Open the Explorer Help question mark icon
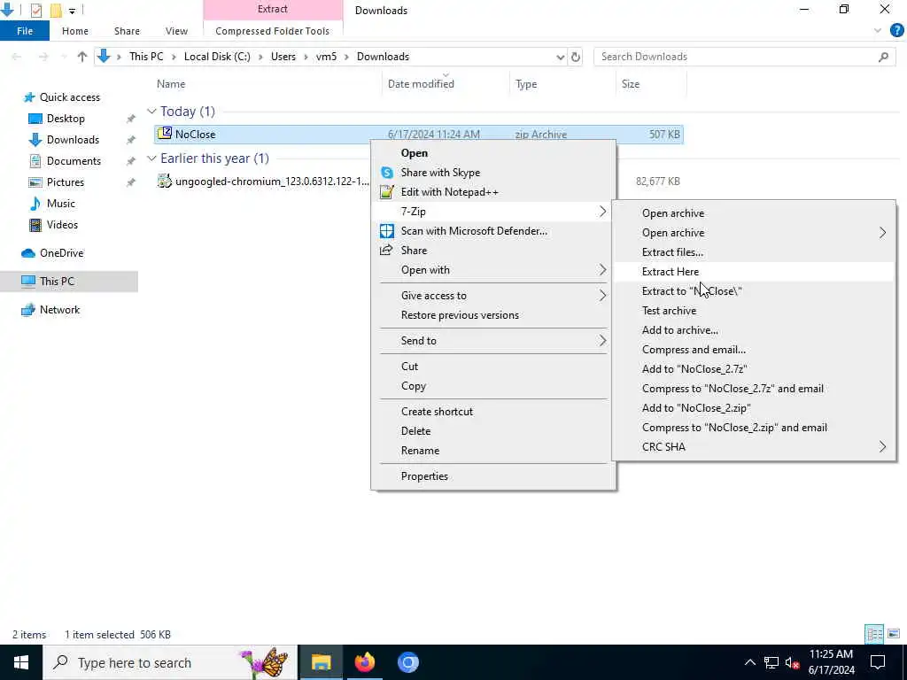 (896, 31)
